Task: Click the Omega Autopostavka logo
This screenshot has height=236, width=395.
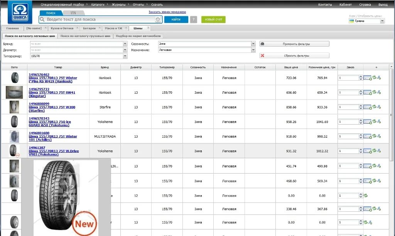Action: pos(20,12)
